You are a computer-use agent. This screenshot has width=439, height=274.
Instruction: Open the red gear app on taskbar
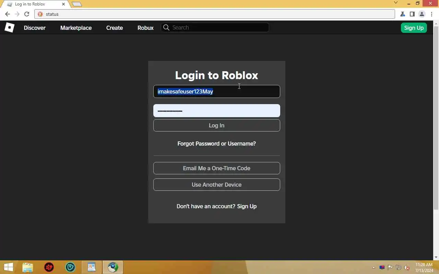pyautogui.click(x=49, y=267)
